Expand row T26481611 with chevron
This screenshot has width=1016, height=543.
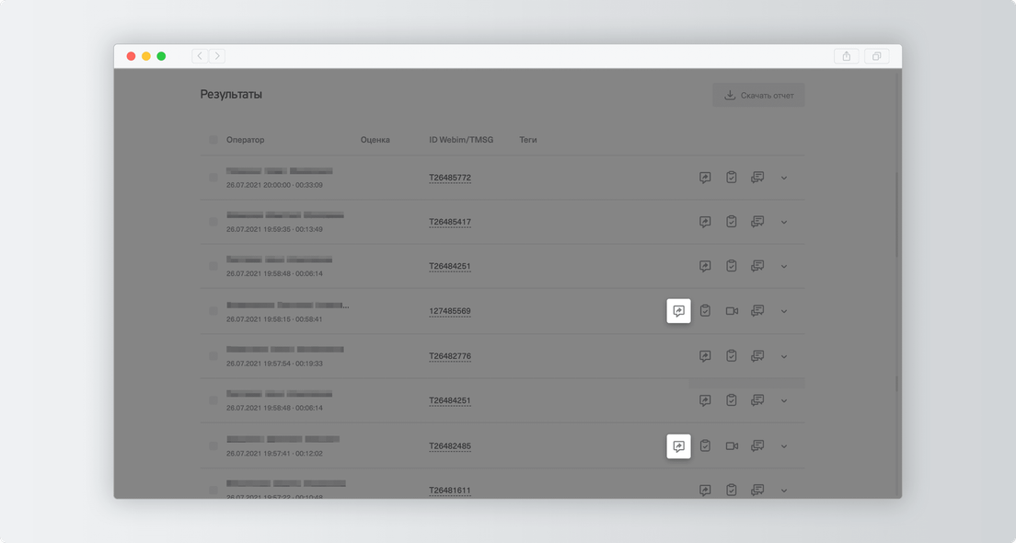(784, 491)
